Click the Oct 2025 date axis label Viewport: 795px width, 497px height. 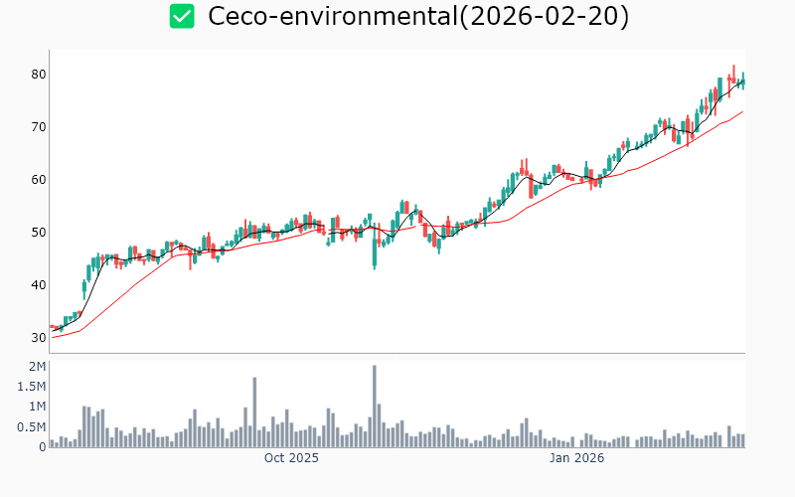click(x=291, y=458)
